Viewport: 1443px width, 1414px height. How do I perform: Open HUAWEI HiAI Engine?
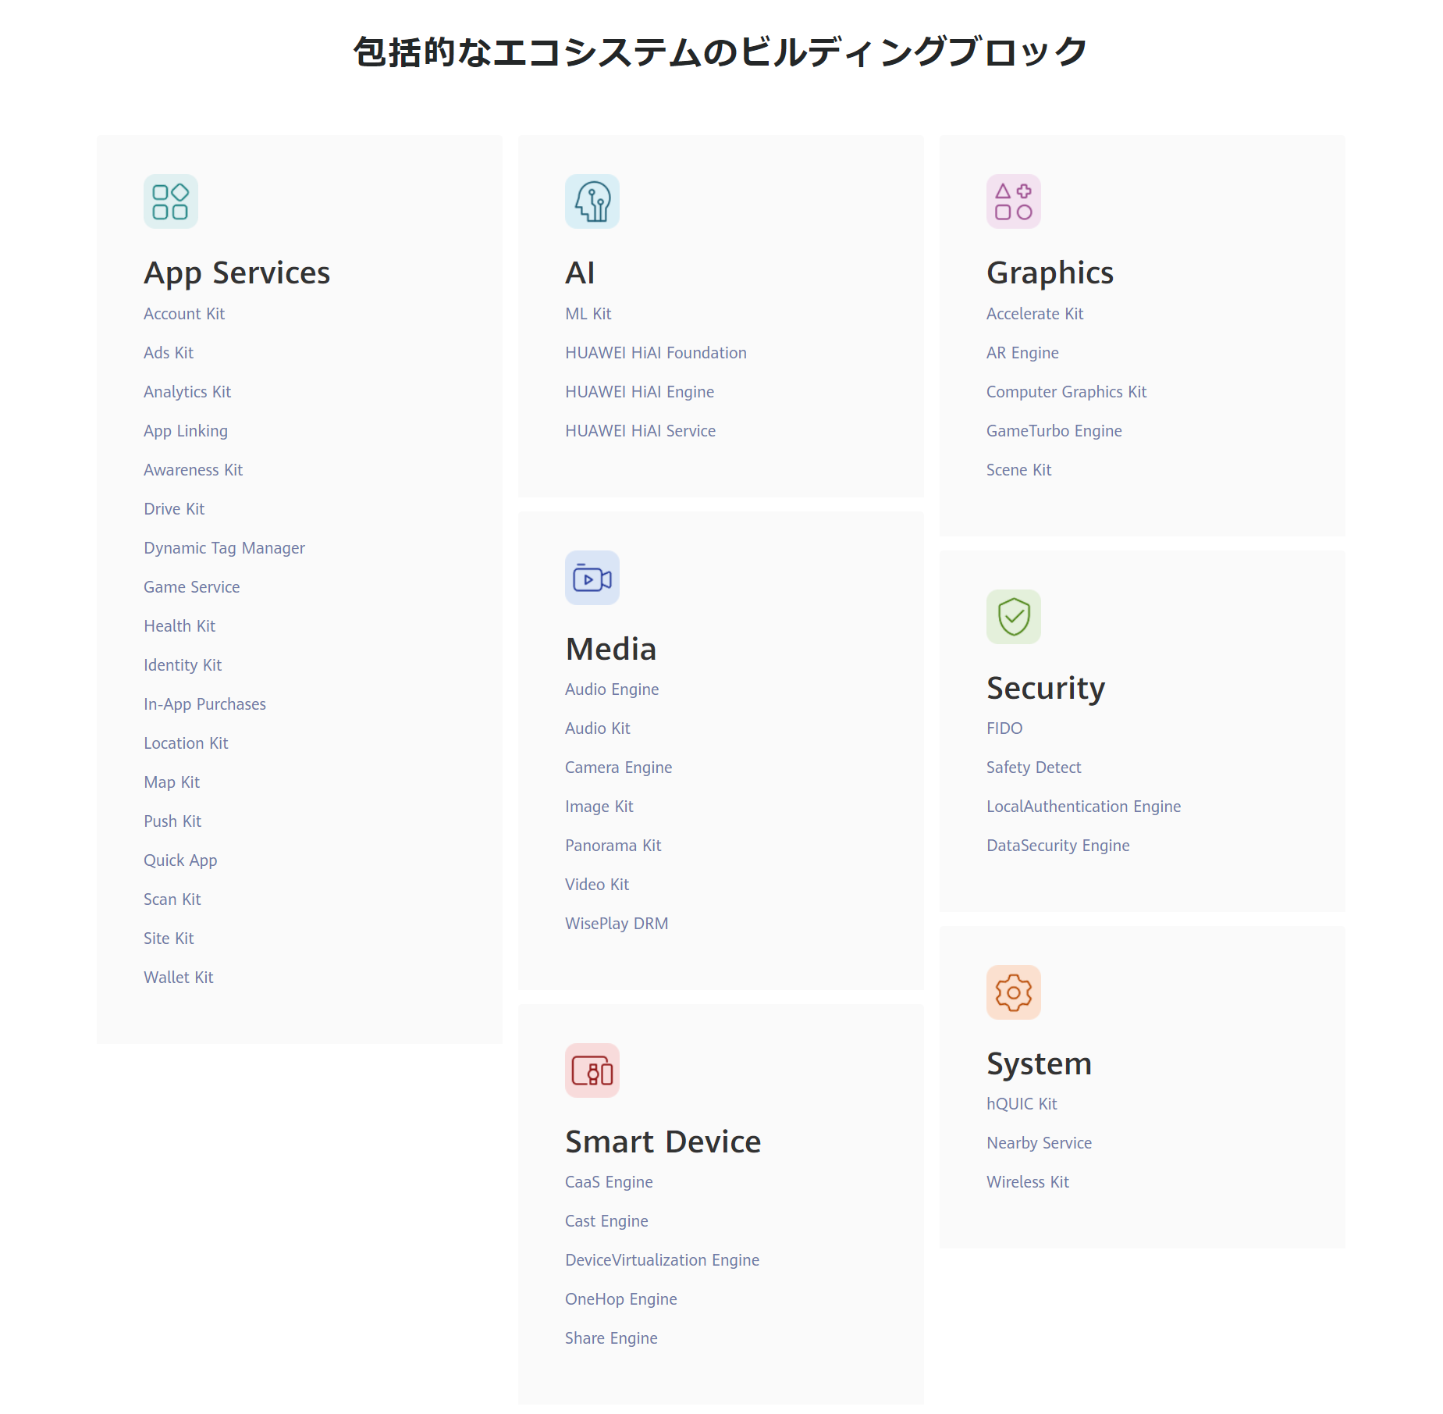pos(640,392)
